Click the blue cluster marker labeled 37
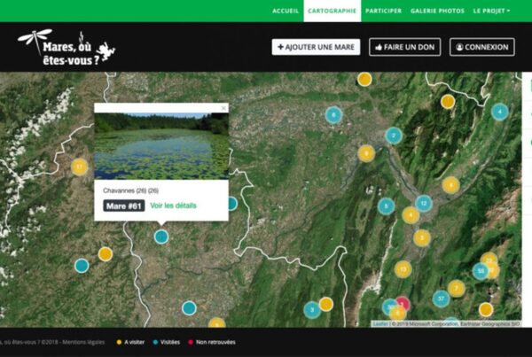532x357 pixels. click(441, 299)
